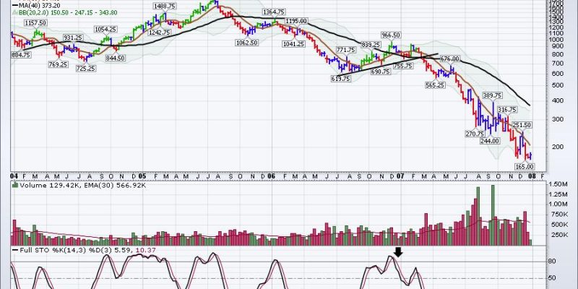
Task: Select the 619.75 low label
Action: pos(341,79)
